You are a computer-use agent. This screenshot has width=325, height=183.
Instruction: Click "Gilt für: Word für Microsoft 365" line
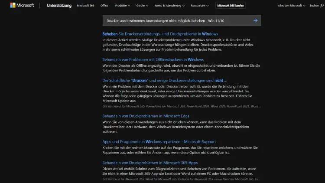(x=182, y=106)
